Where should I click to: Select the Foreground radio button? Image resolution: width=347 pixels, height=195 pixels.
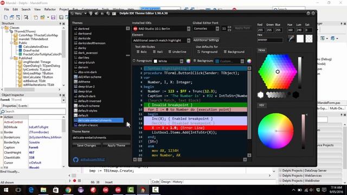(134, 61)
